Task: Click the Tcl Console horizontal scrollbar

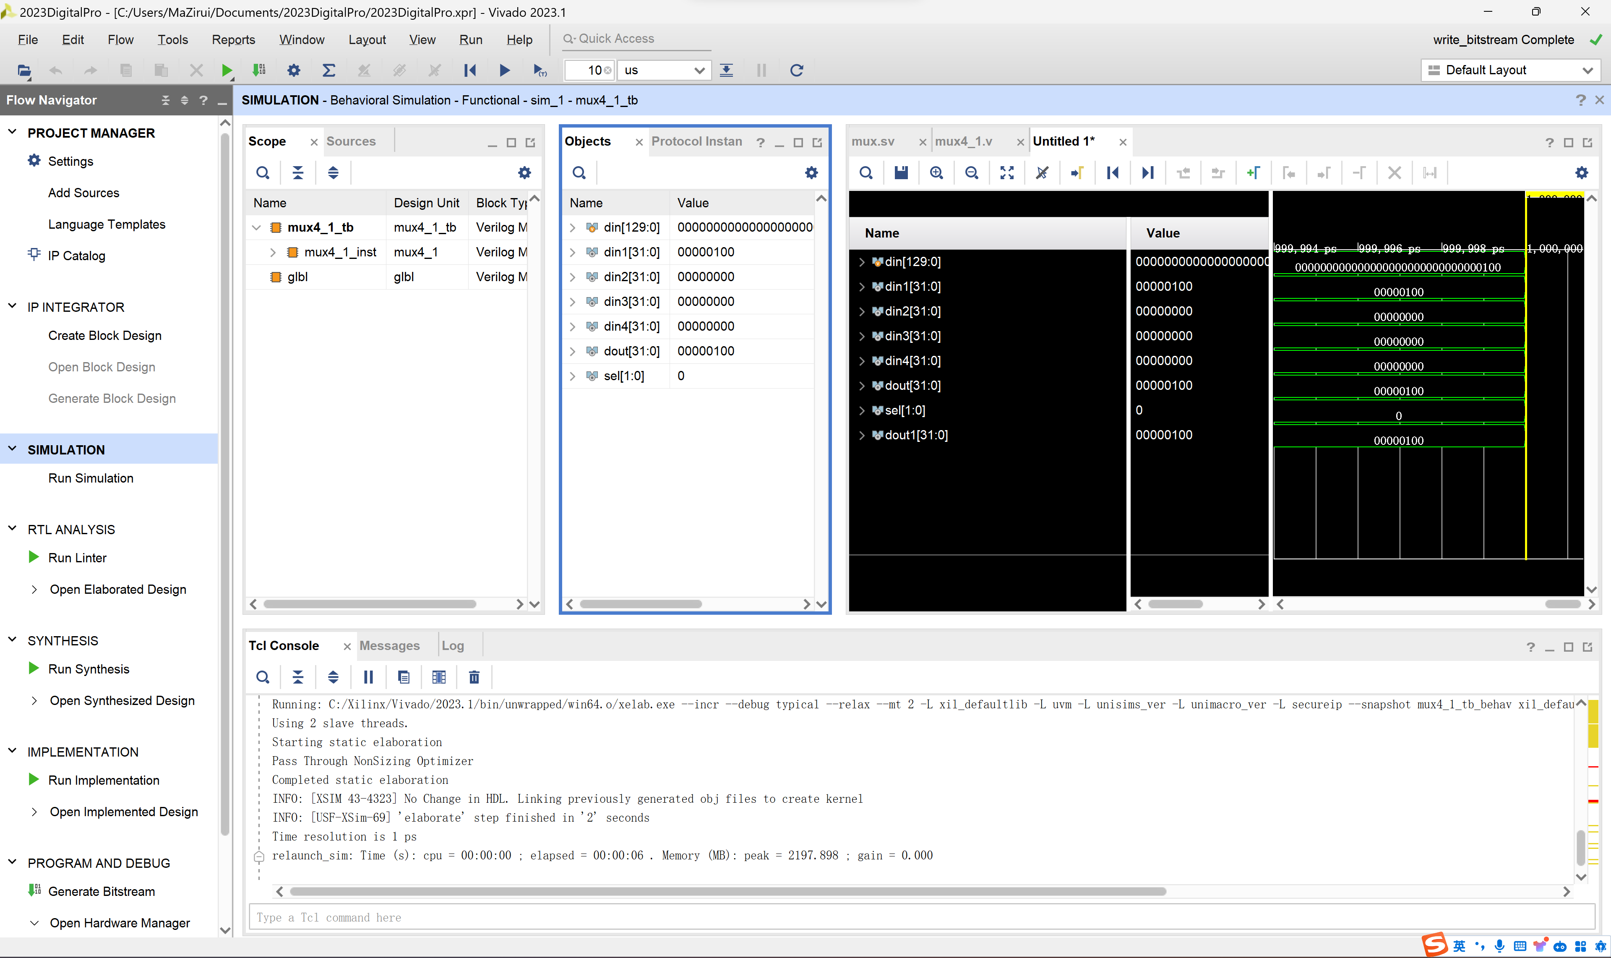Action: [x=727, y=892]
